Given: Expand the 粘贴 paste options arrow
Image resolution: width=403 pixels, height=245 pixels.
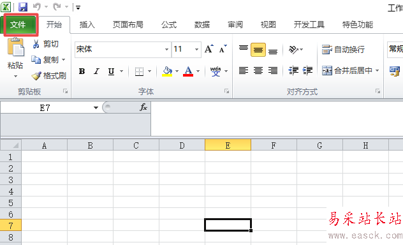Looking at the screenshot, I should coord(15,77).
